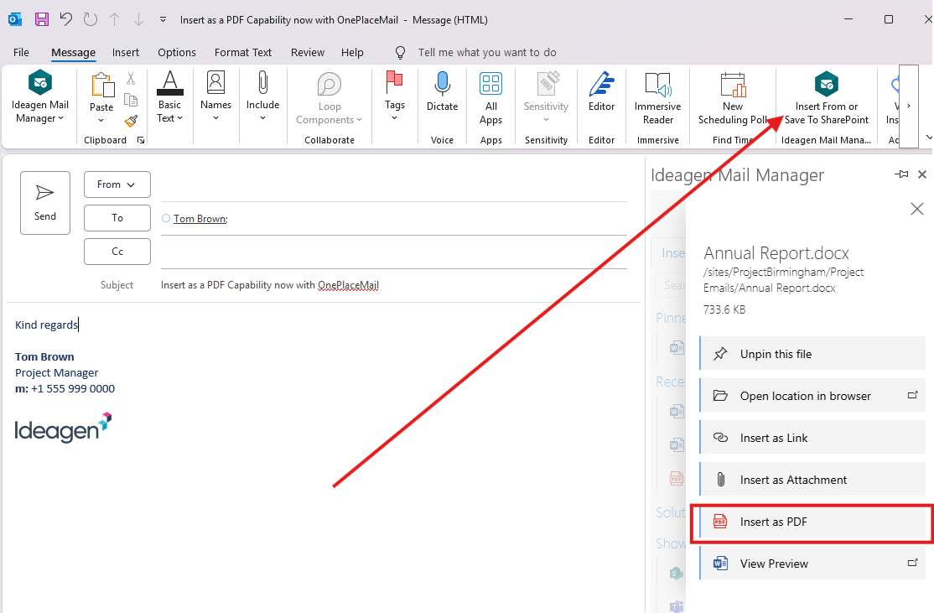Click the Cc button

117,252
